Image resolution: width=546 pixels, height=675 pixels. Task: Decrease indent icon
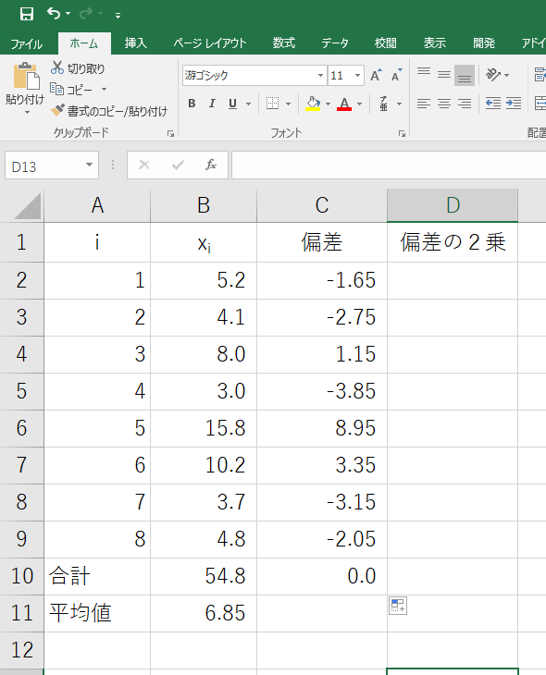point(493,104)
